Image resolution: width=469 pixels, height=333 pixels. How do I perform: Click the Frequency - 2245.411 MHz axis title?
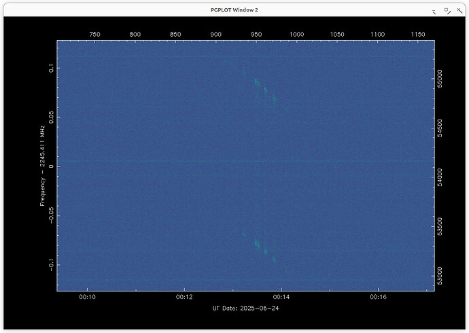pyautogui.click(x=42, y=166)
